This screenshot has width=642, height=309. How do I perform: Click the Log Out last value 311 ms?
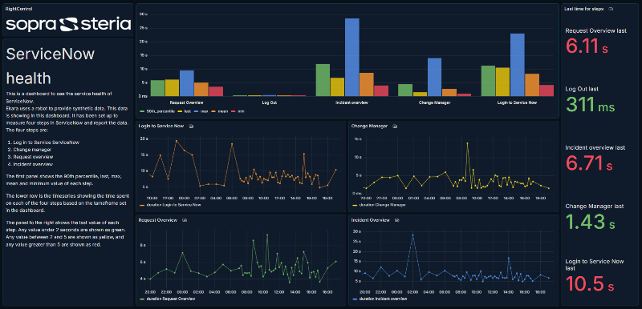(590, 104)
